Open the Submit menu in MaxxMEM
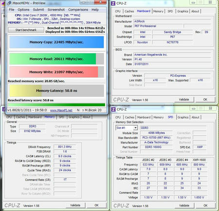The width and height of the screenshot is (219, 211). click(x=38, y=10)
